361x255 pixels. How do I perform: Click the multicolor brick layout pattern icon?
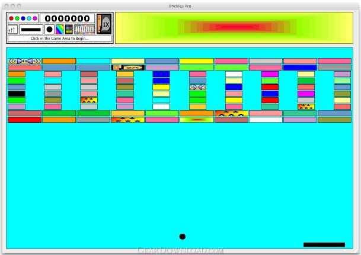click(85, 30)
